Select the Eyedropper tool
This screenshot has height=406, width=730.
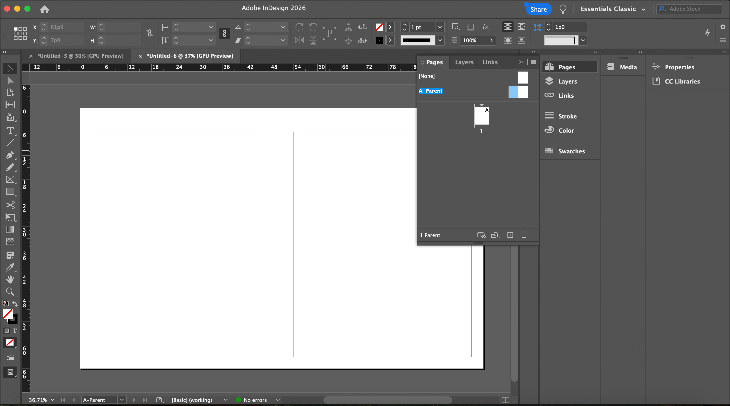(10, 267)
